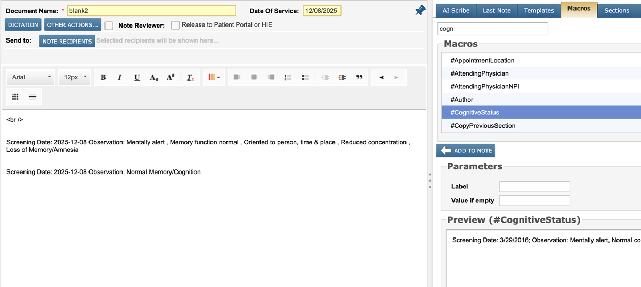Image resolution: width=641 pixels, height=287 pixels.
Task: Switch to the Templates tab
Action: 539,10
